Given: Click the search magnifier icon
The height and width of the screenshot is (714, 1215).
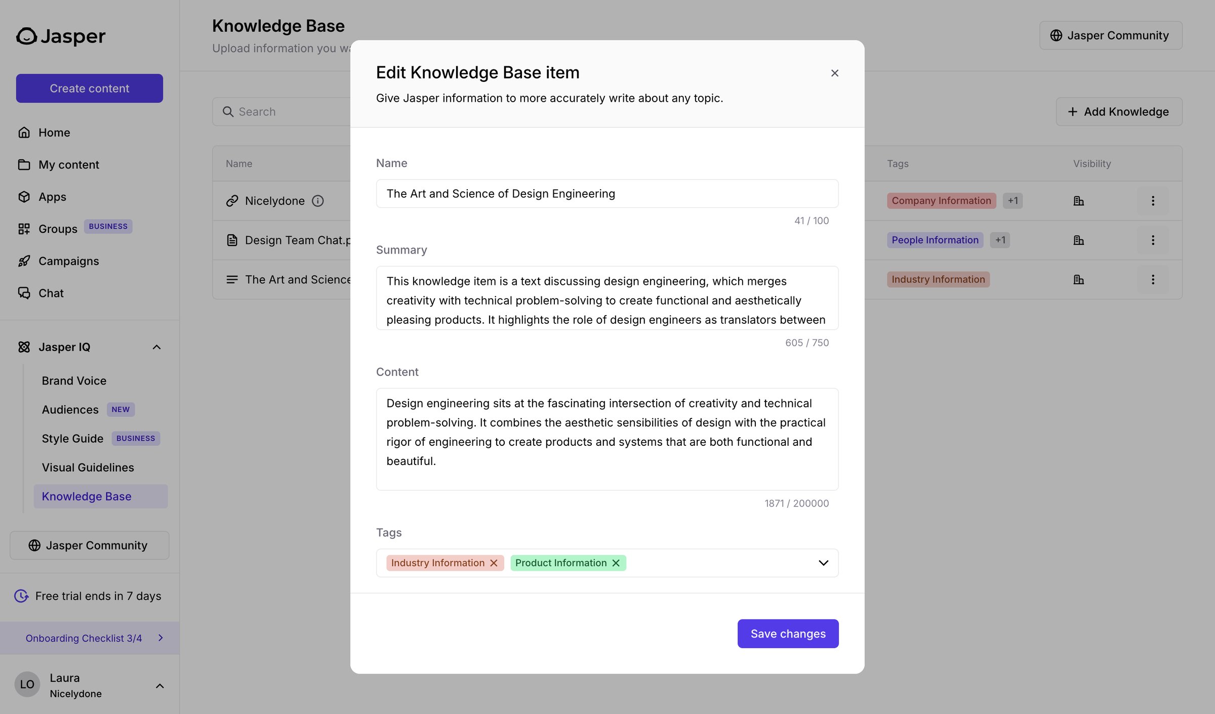Looking at the screenshot, I should 228,111.
